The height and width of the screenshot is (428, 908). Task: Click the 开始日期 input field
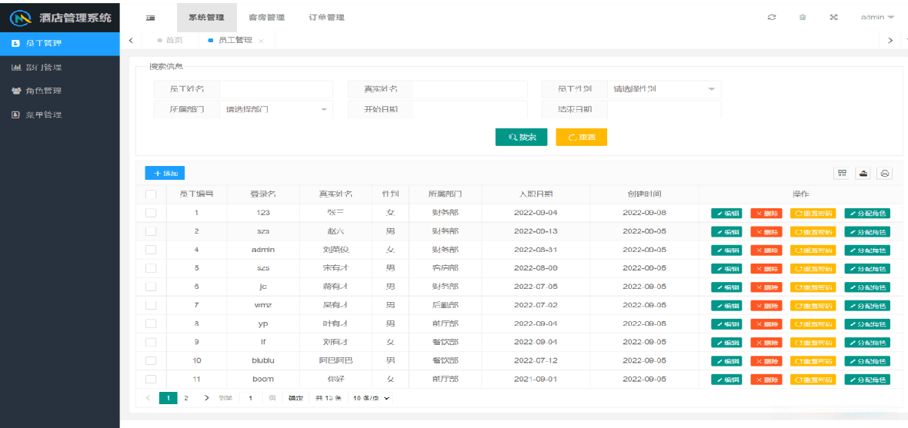point(469,110)
